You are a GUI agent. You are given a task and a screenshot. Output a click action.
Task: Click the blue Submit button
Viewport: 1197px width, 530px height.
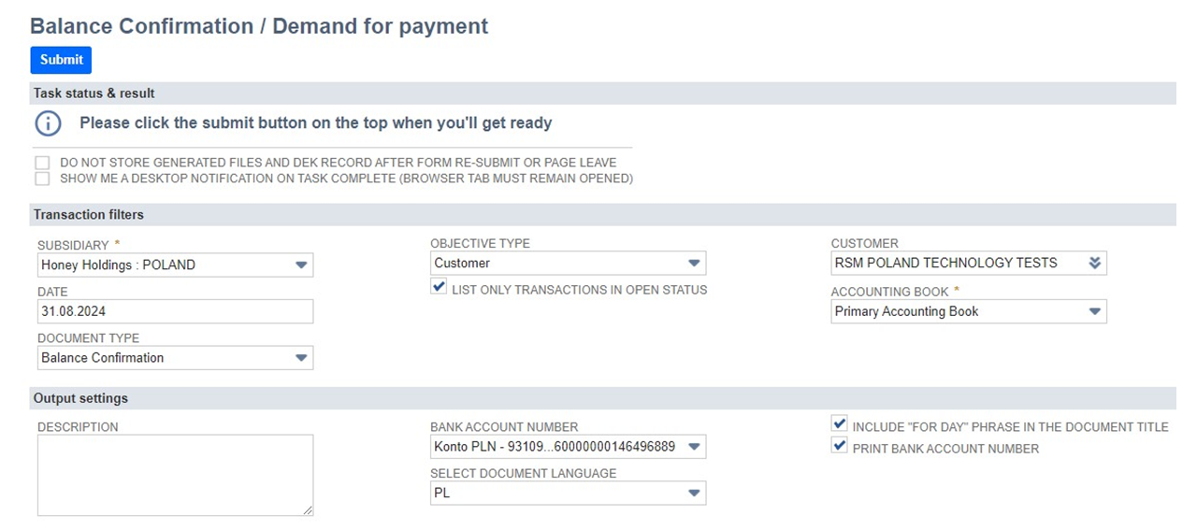(61, 60)
